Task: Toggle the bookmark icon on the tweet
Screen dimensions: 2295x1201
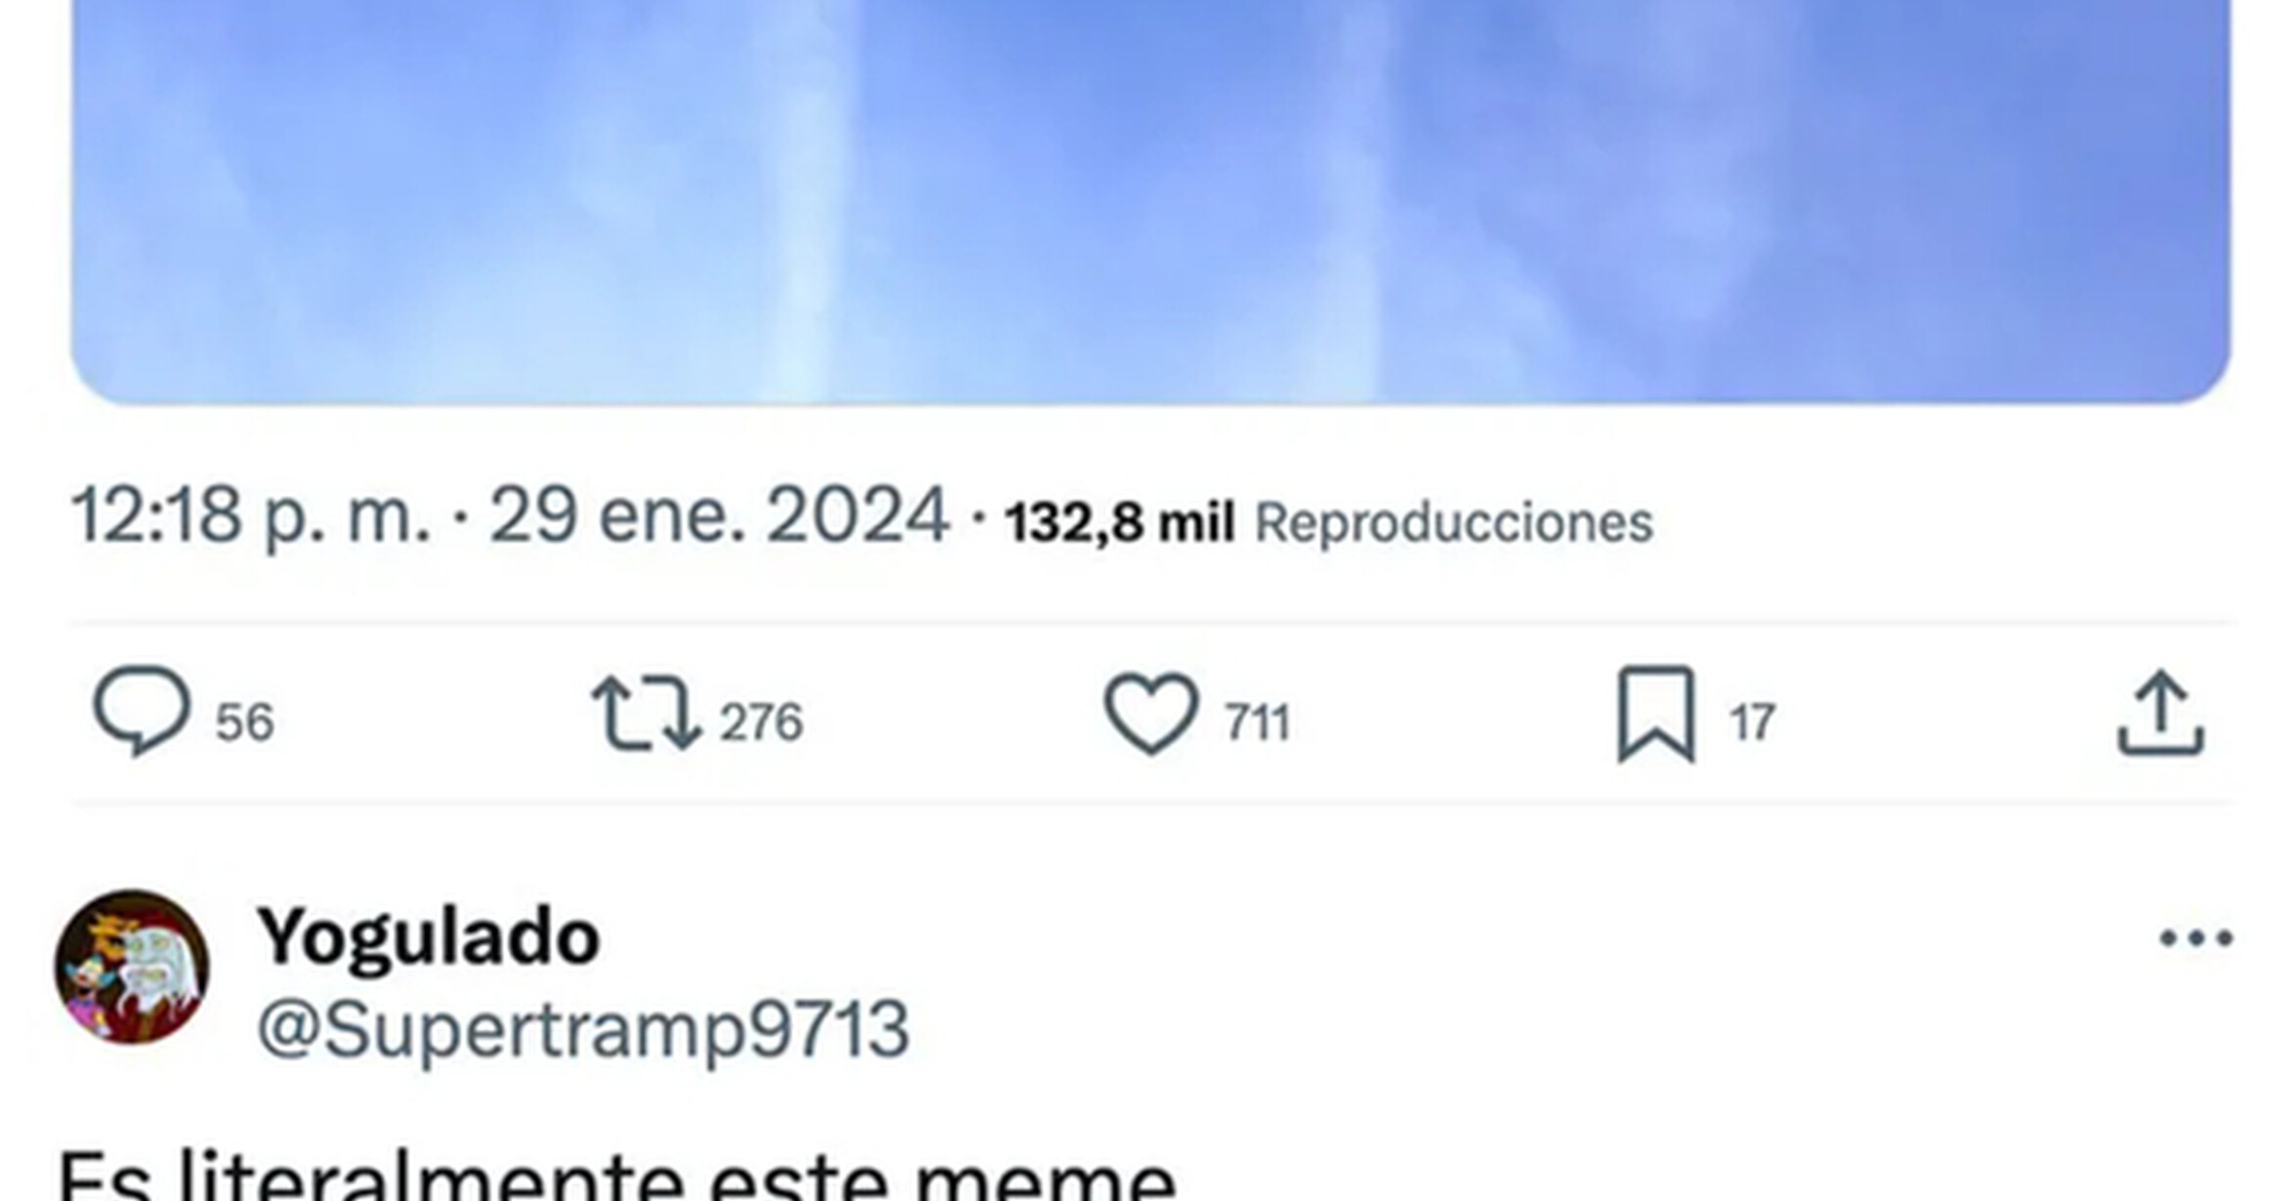Action: pos(1656,715)
